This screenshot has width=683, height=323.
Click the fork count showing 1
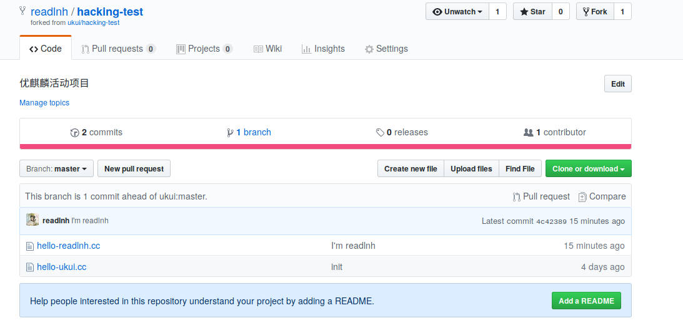click(x=622, y=12)
